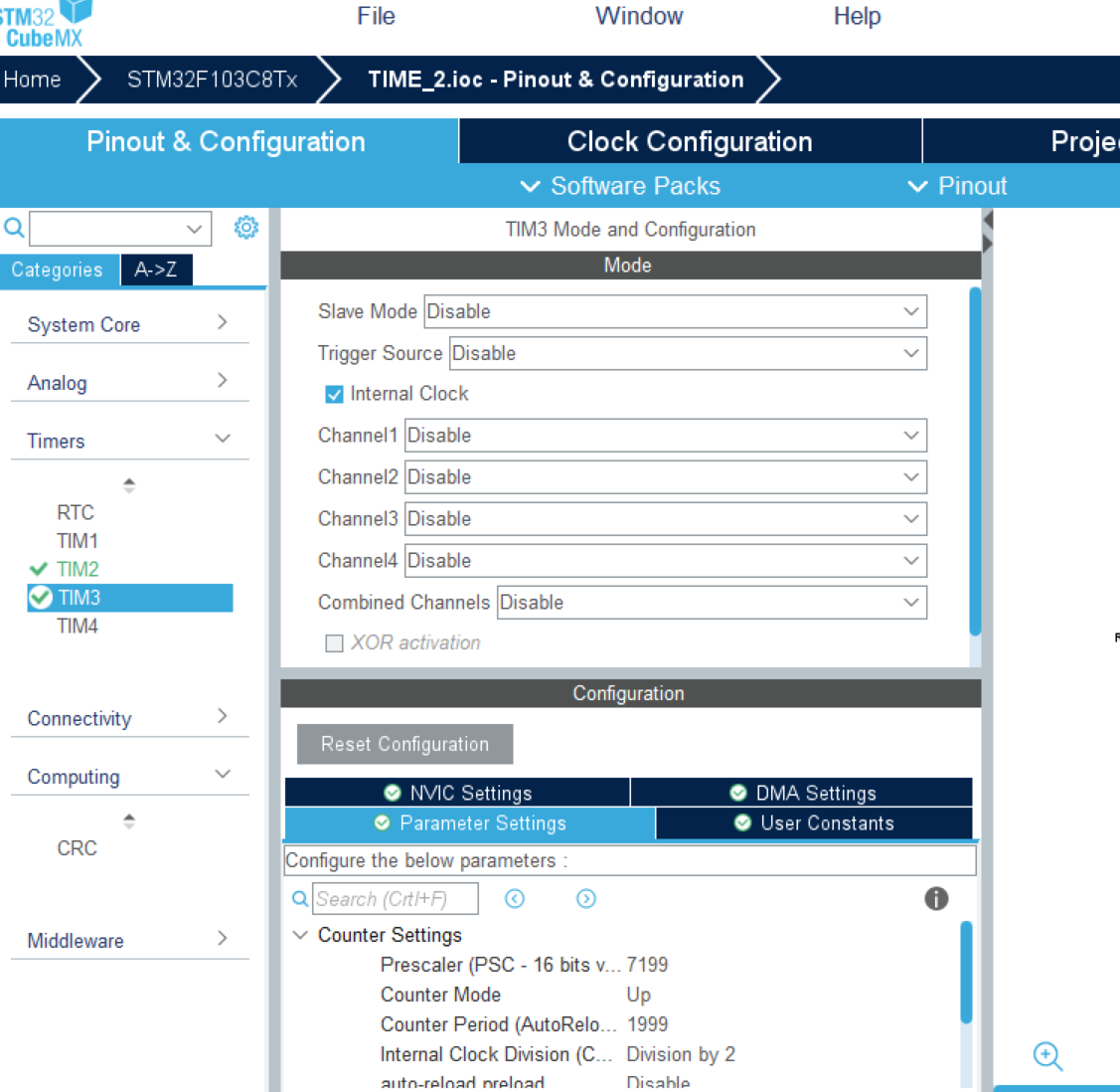Screen dimensions: 1120x1092
Task: Go to previous parameter search result arrow
Action: click(515, 898)
